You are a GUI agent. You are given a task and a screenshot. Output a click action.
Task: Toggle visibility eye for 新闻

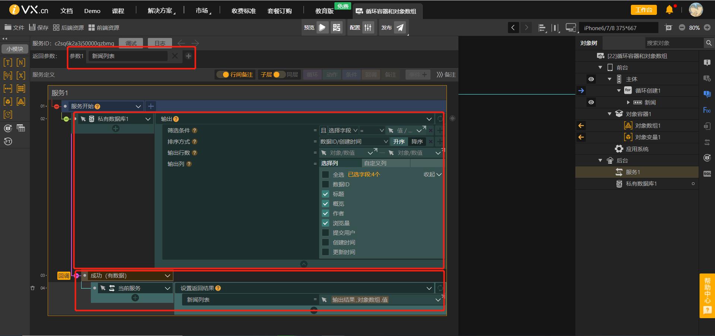coord(591,102)
